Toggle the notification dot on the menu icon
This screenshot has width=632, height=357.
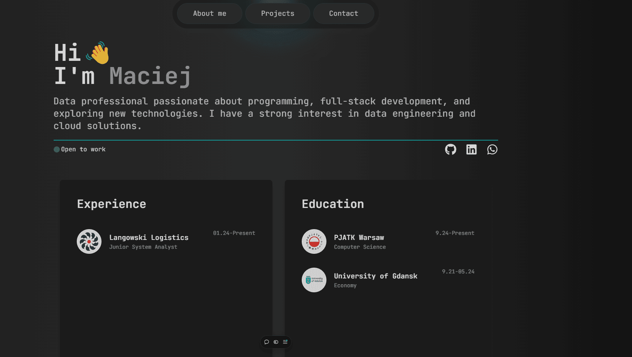[x=287, y=340]
